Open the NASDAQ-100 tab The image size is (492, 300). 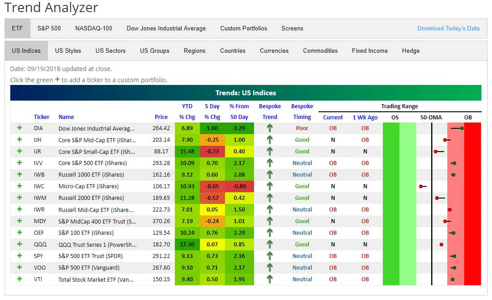pyautogui.click(x=93, y=28)
